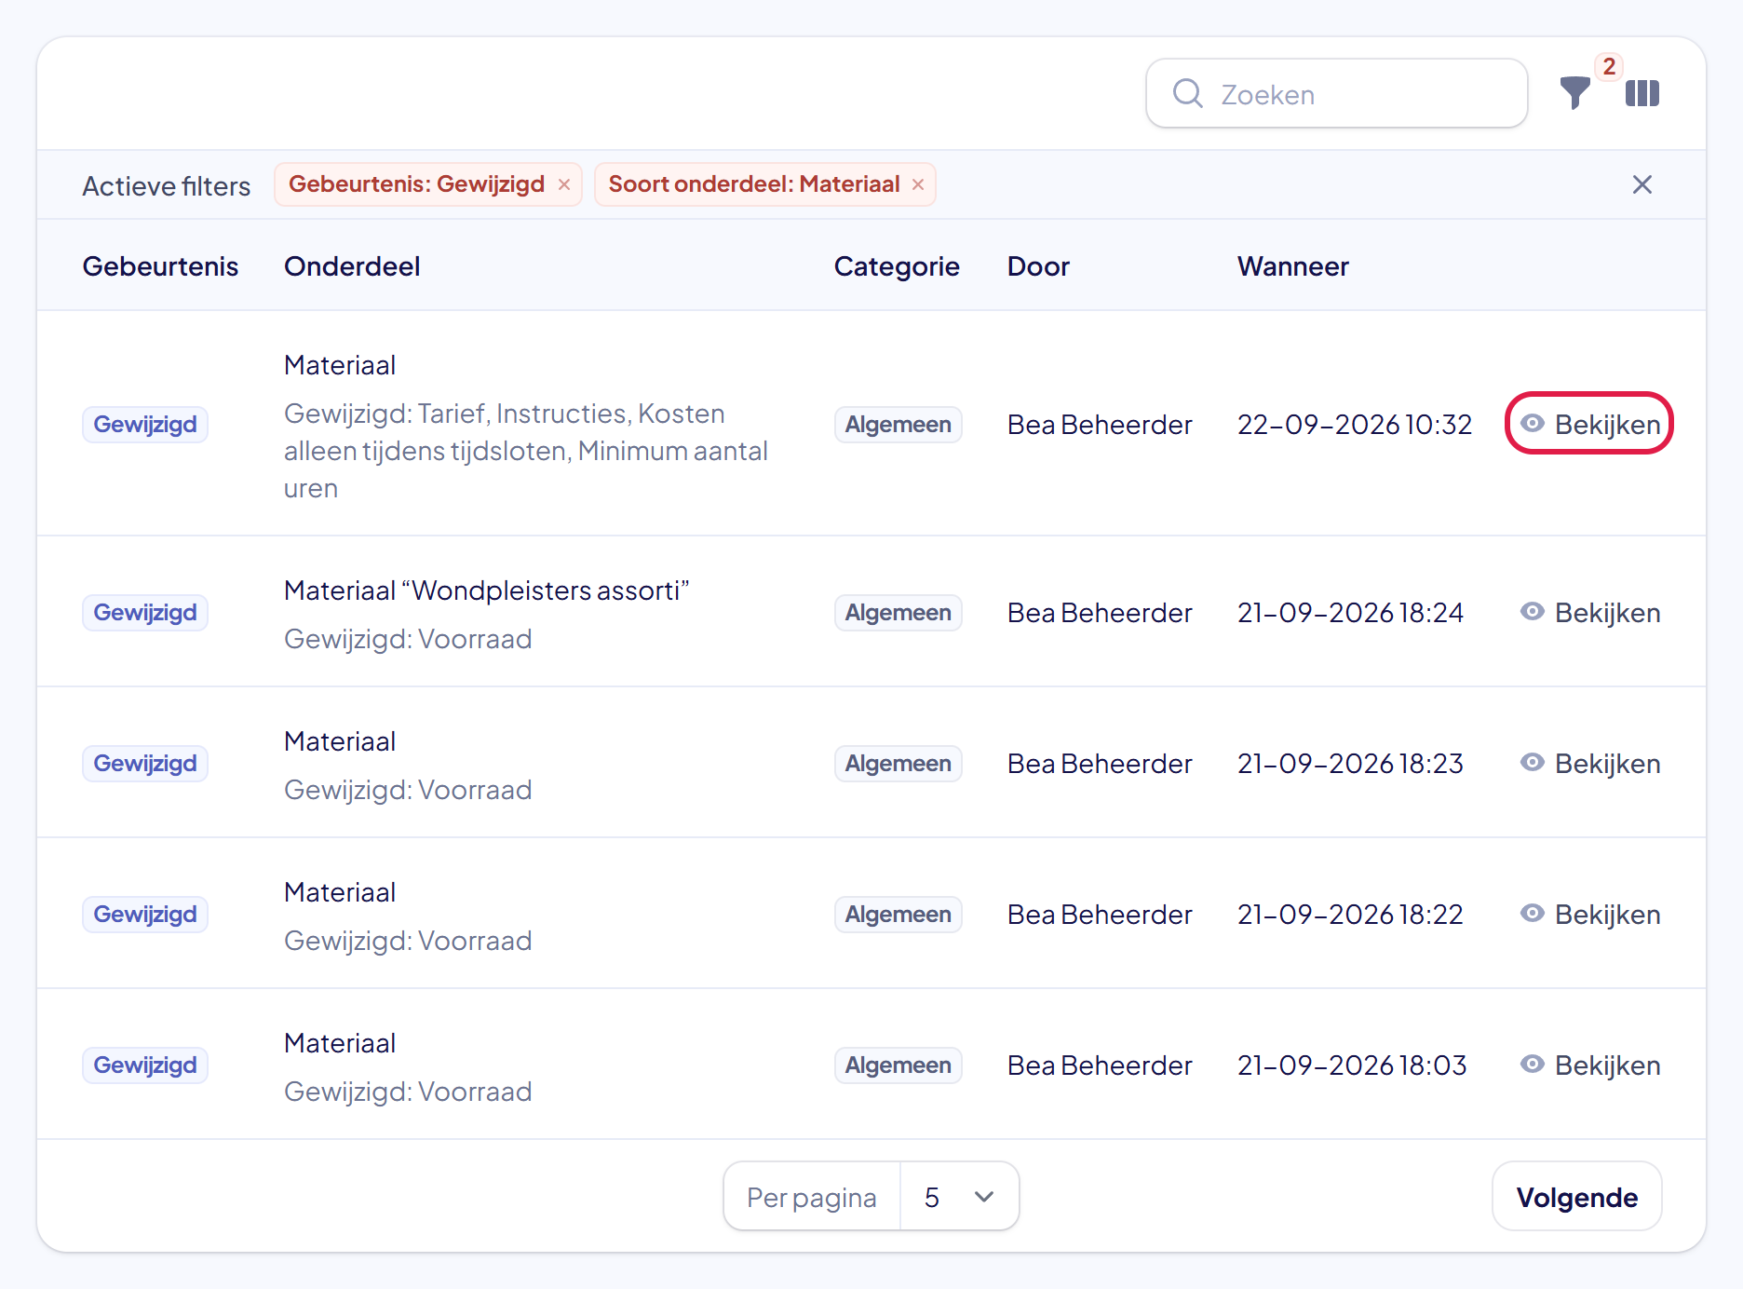Screen dimensions: 1743x1289
Task: View the 21-09-2026 18:22 change entry
Action: coord(1590,914)
